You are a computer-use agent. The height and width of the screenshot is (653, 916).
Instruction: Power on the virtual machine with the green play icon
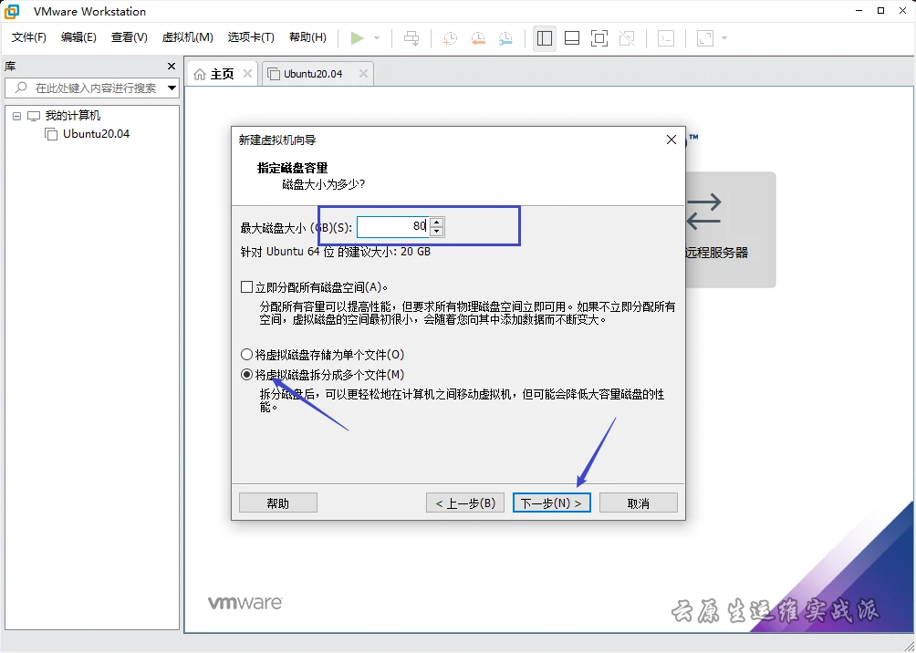(x=357, y=38)
